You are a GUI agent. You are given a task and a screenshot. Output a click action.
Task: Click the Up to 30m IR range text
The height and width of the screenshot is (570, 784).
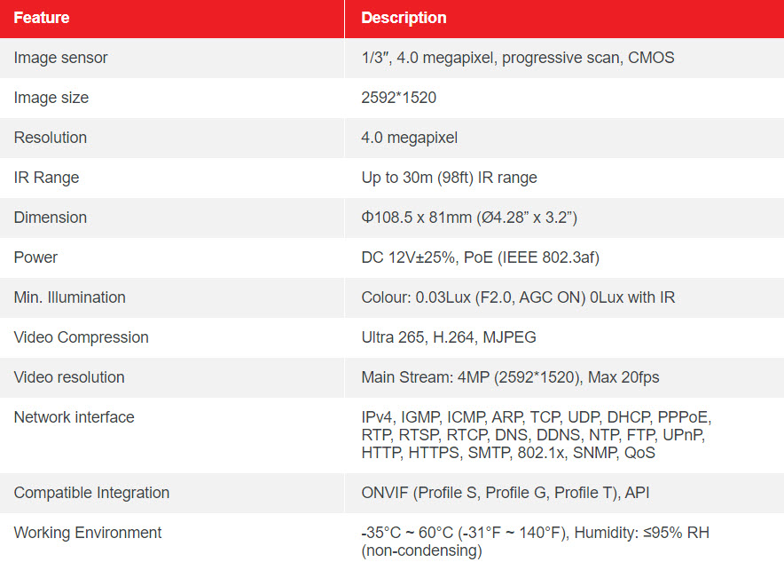click(x=449, y=178)
